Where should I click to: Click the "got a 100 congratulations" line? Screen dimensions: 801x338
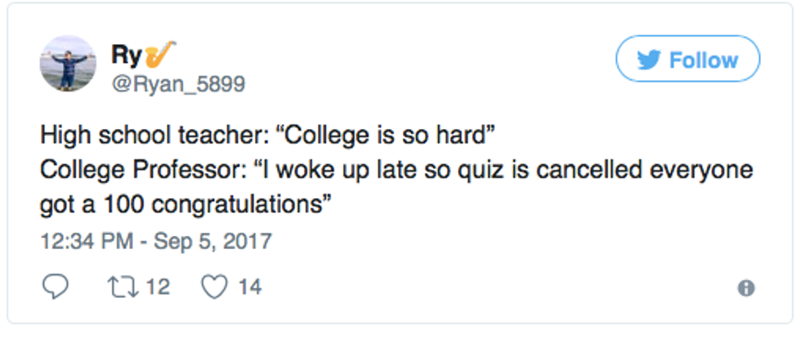coord(185,206)
